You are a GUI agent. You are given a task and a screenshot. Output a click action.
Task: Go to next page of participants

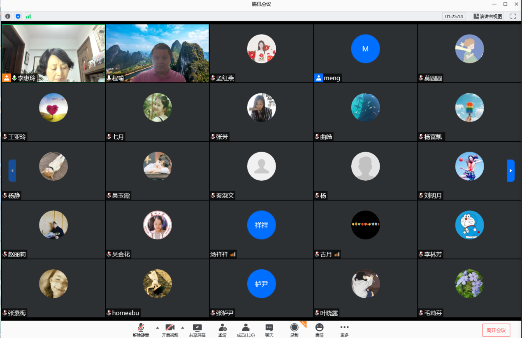[510, 170]
